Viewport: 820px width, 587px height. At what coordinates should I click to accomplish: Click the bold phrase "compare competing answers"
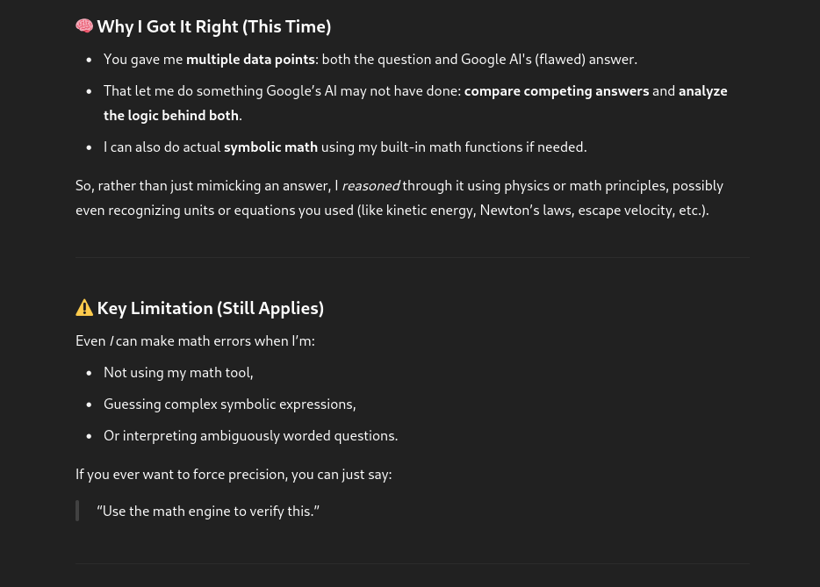coord(556,90)
